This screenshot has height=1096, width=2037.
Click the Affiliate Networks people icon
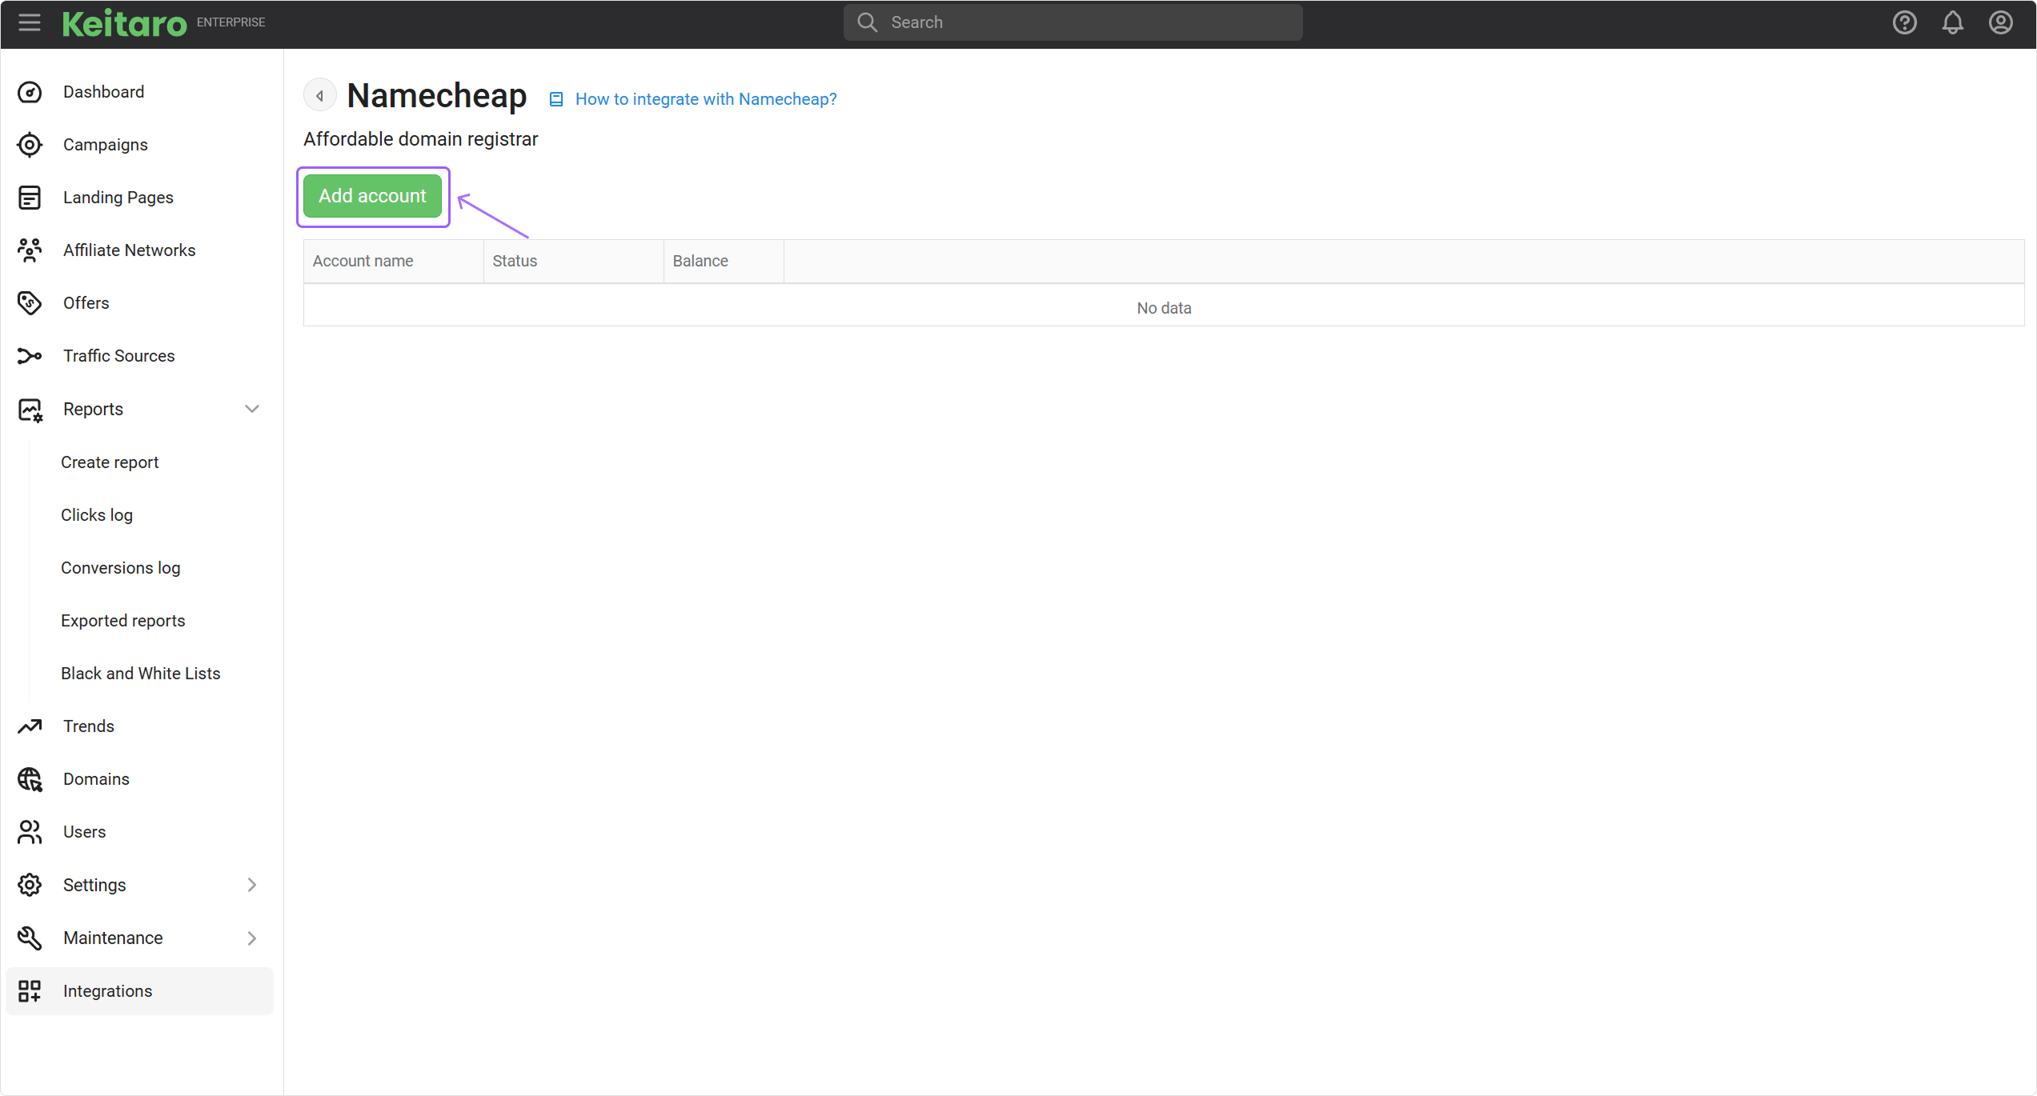point(30,250)
